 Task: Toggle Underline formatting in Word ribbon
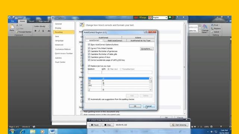[43, 31]
